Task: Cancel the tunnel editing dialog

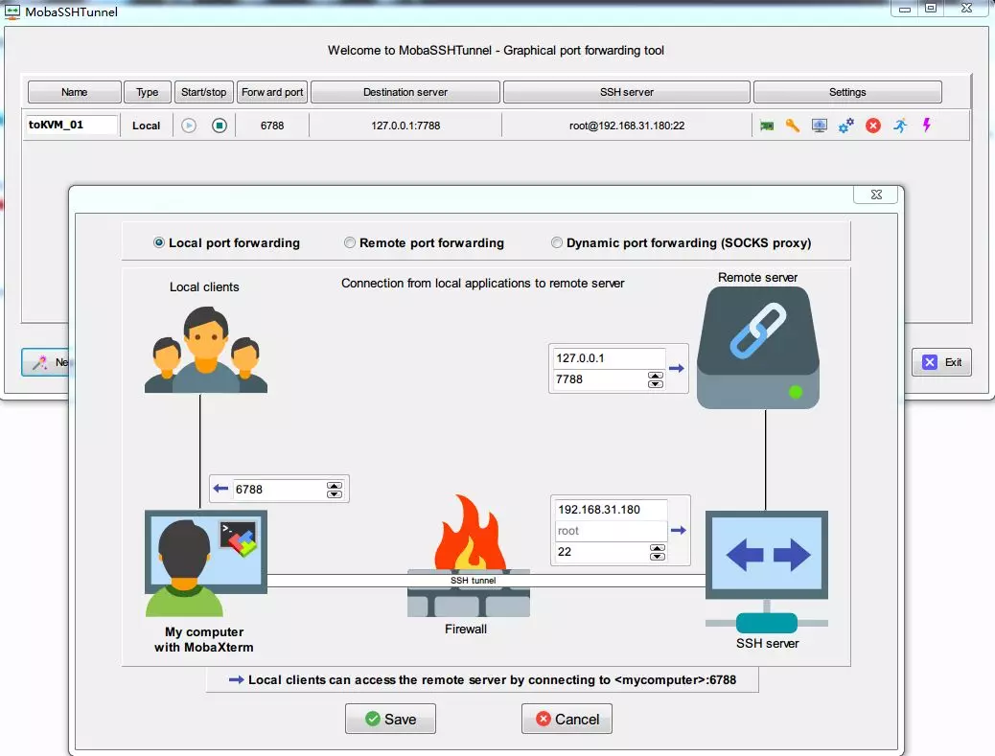Action: click(567, 719)
